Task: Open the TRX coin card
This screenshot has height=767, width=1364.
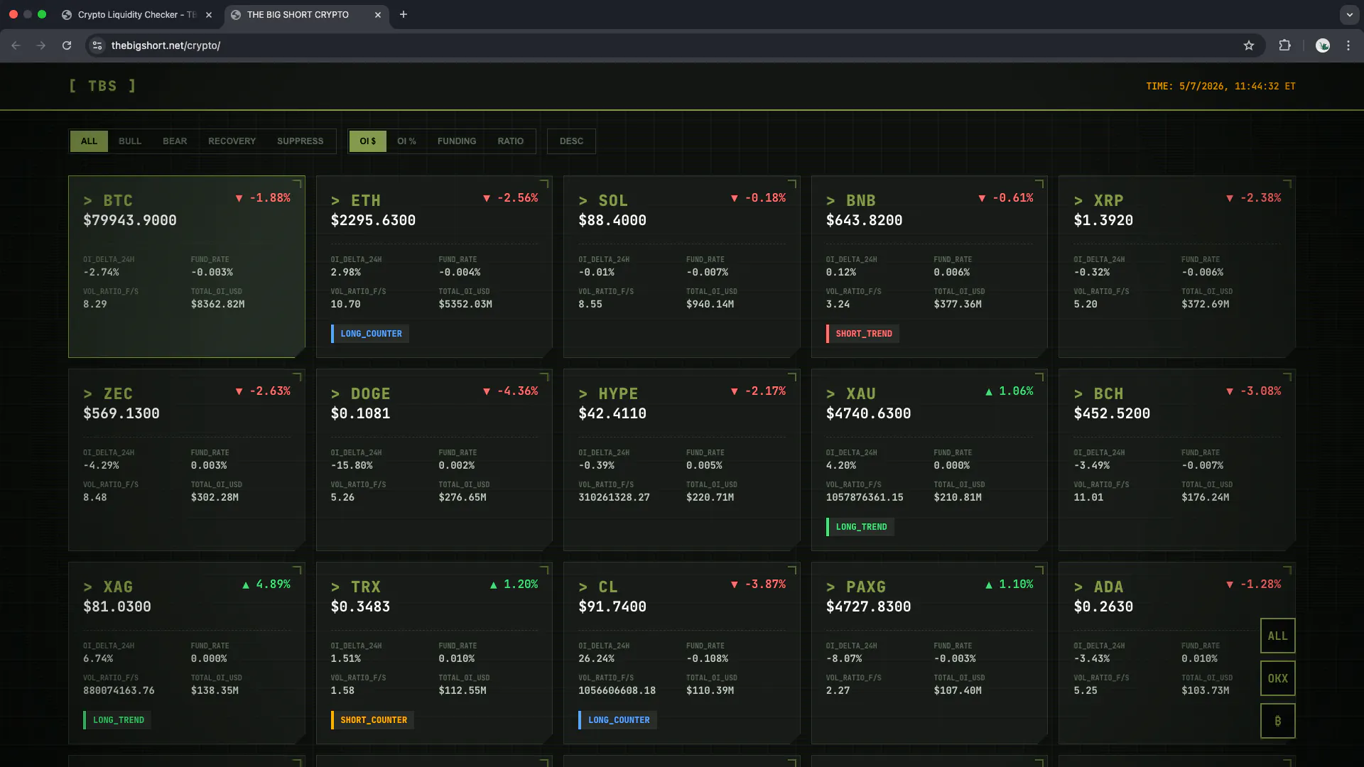Action: pos(434,653)
